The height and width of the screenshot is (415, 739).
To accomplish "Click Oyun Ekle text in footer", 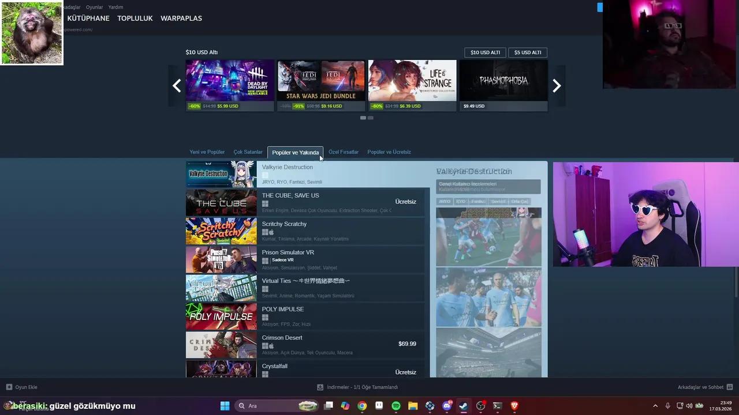I will click(27, 387).
